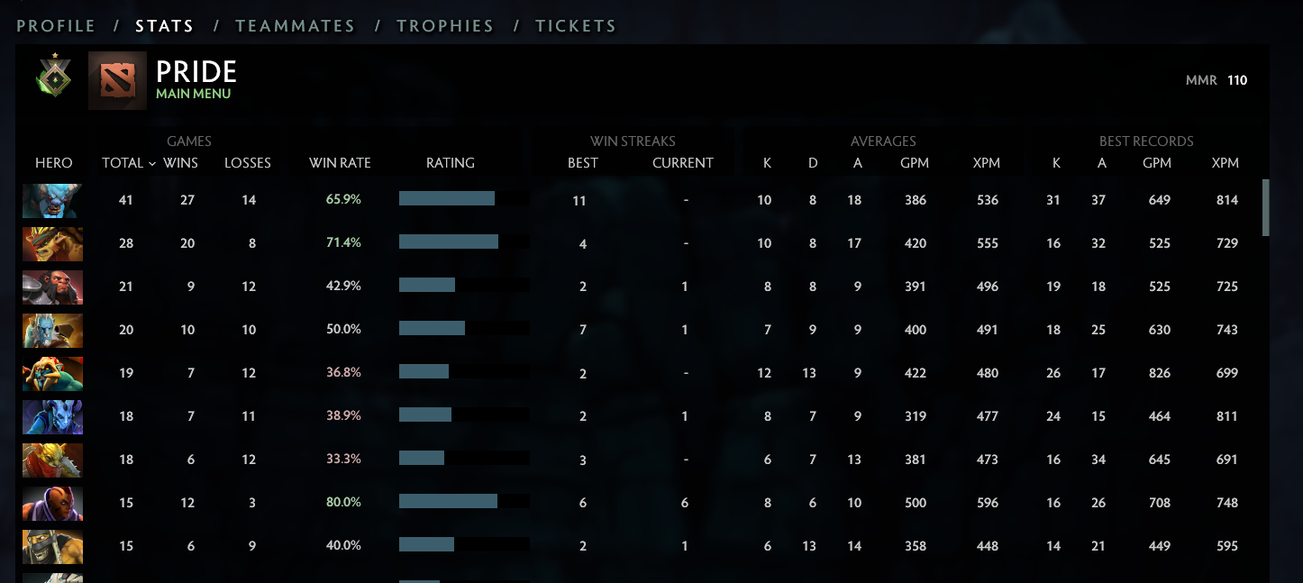Screen dimensions: 1303x583
Task: Sort by GPM under Averages
Action: point(916,163)
